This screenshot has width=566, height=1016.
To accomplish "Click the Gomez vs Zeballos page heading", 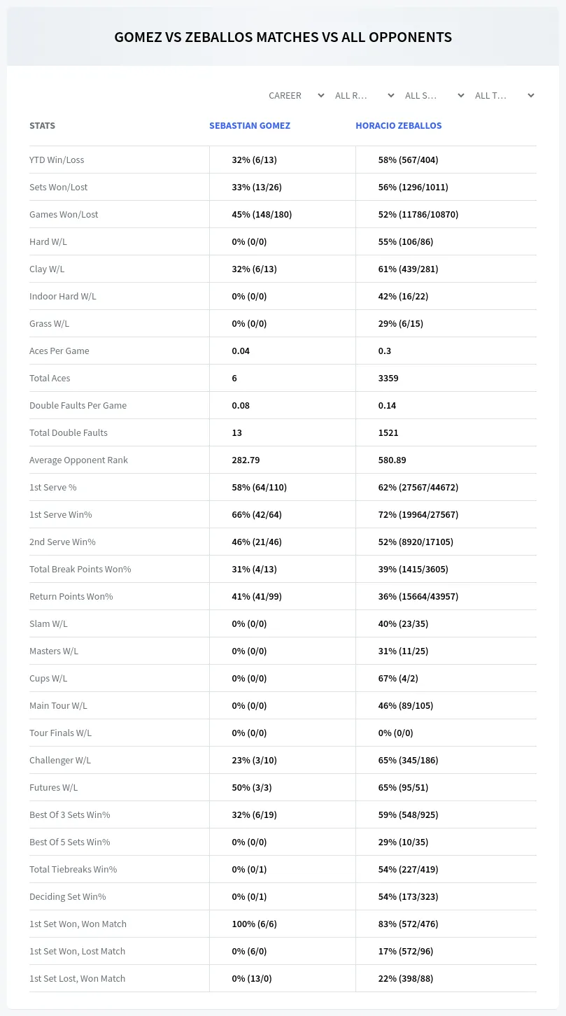I will 283,37.
